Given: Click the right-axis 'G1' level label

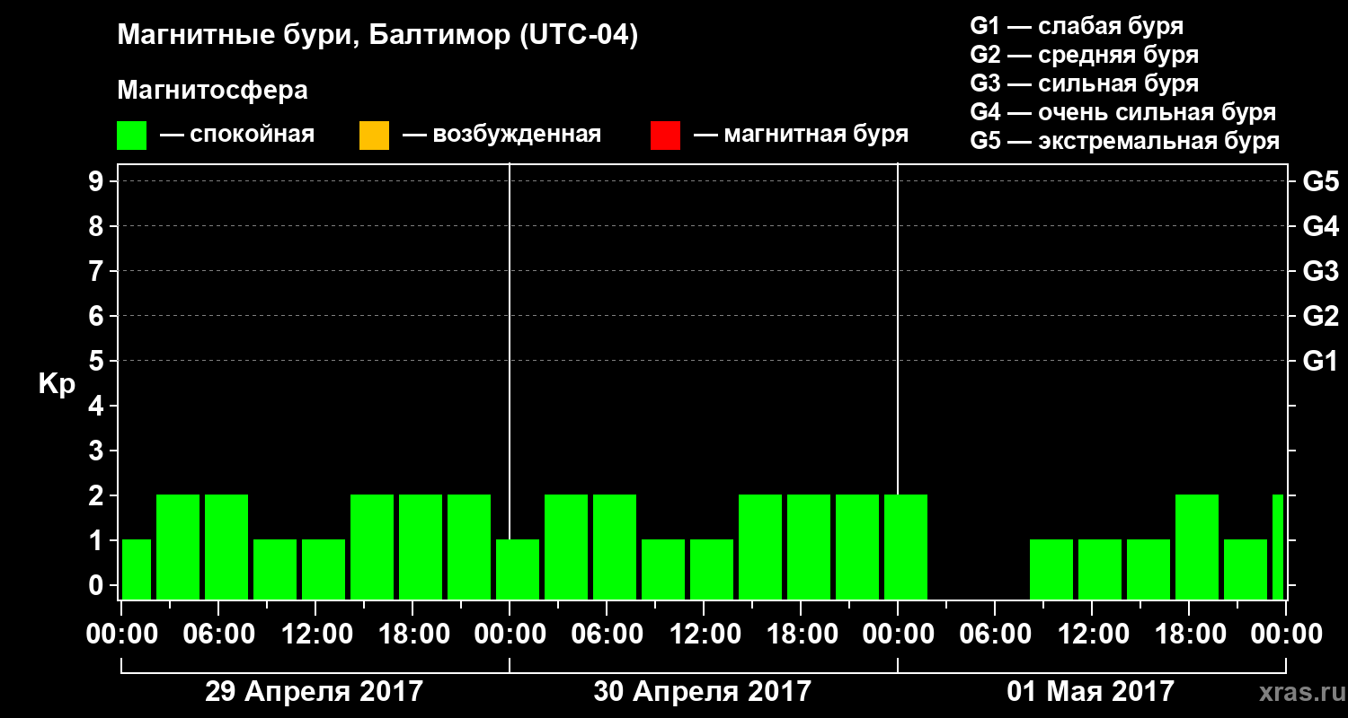Looking at the screenshot, I should tap(1320, 361).
